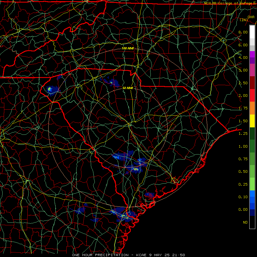Image resolution: width=257 pixels, height=257 pixels.
Task: Click the '21:50' timestamp in the caption
Action: [179, 255]
